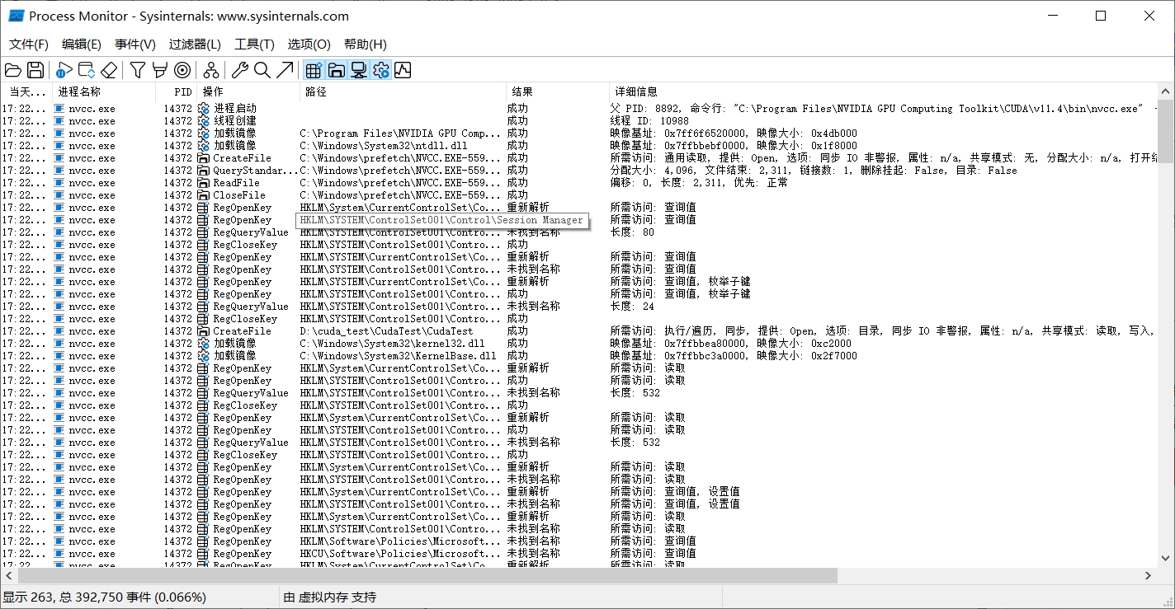
Task: Click the vertical scrollbar up arrow
Action: [x=1166, y=91]
